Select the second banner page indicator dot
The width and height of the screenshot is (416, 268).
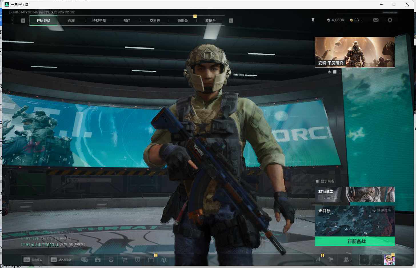[x=335, y=72]
